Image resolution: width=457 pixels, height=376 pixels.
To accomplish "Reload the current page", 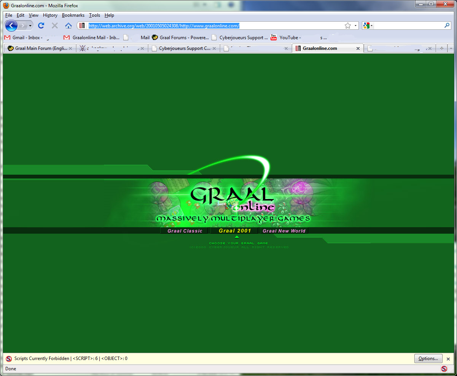I will pyautogui.click(x=41, y=25).
